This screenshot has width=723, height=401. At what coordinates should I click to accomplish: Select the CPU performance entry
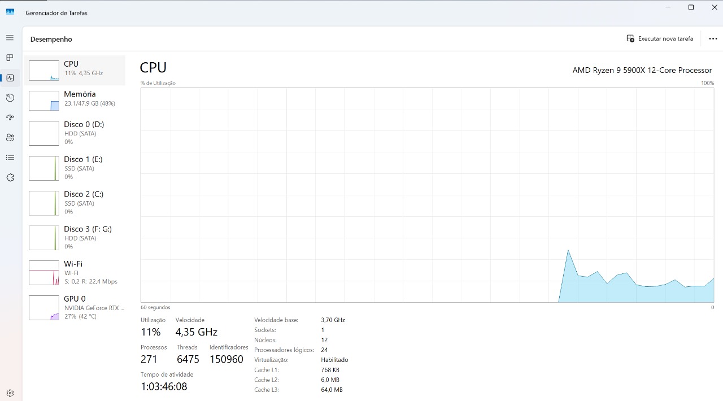(75, 70)
